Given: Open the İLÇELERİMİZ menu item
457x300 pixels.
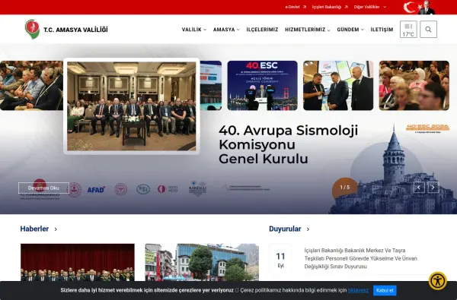Looking at the screenshot, I should tap(262, 30).
